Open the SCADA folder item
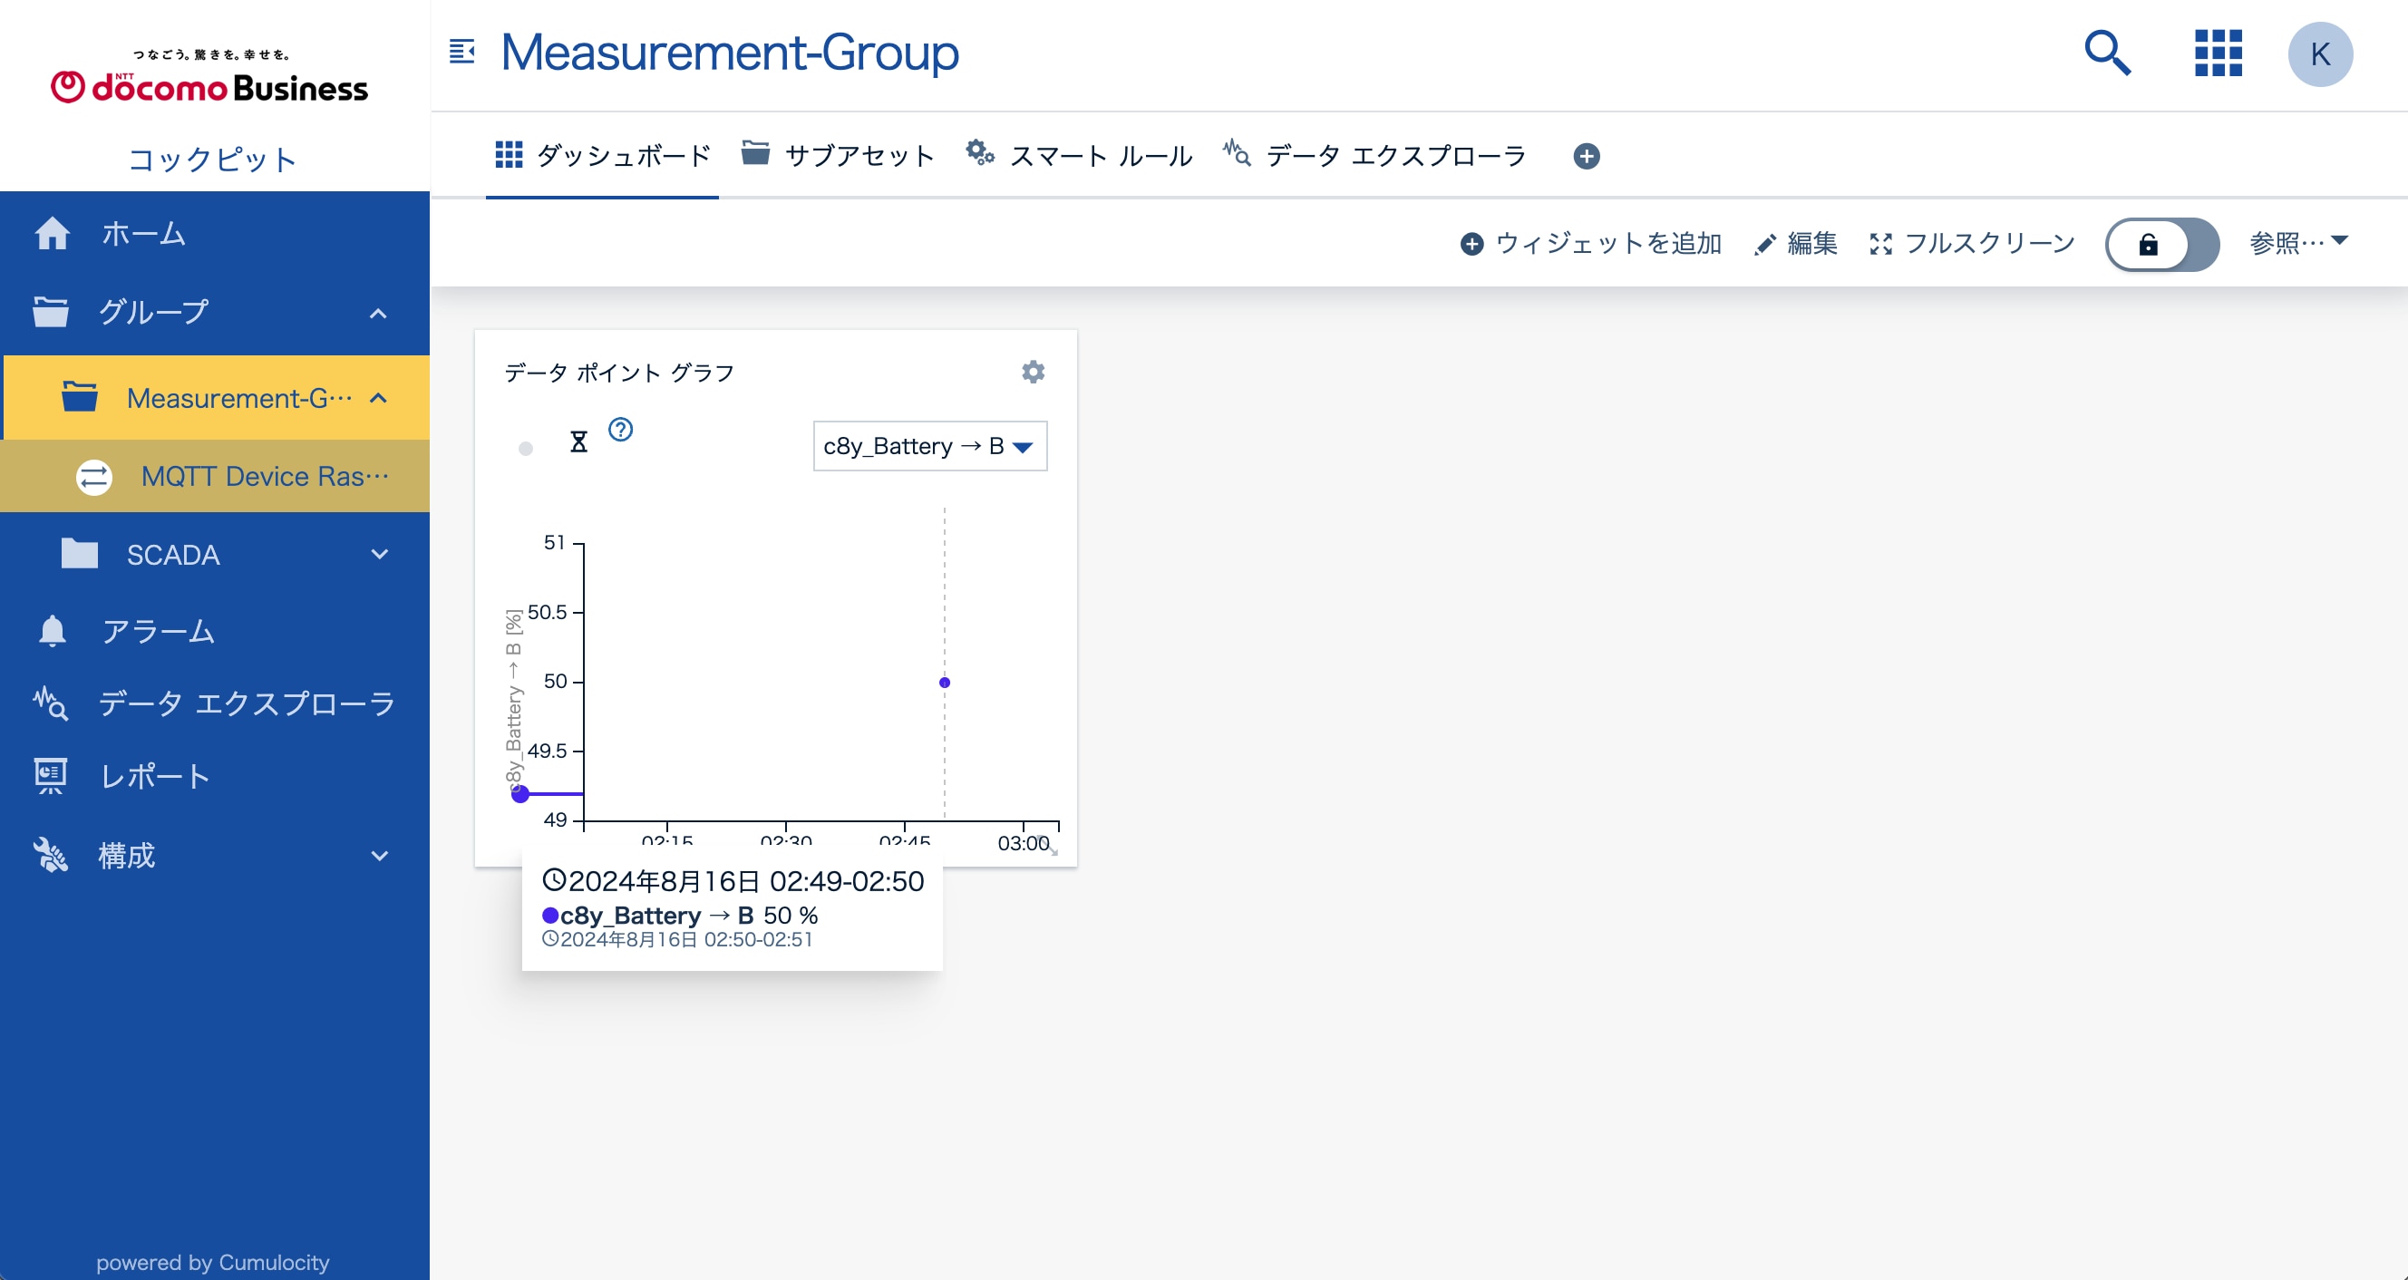Image resolution: width=2408 pixels, height=1280 pixels. pyautogui.click(x=215, y=555)
